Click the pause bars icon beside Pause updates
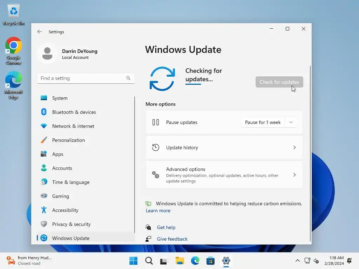 click(x=156, y=122)
